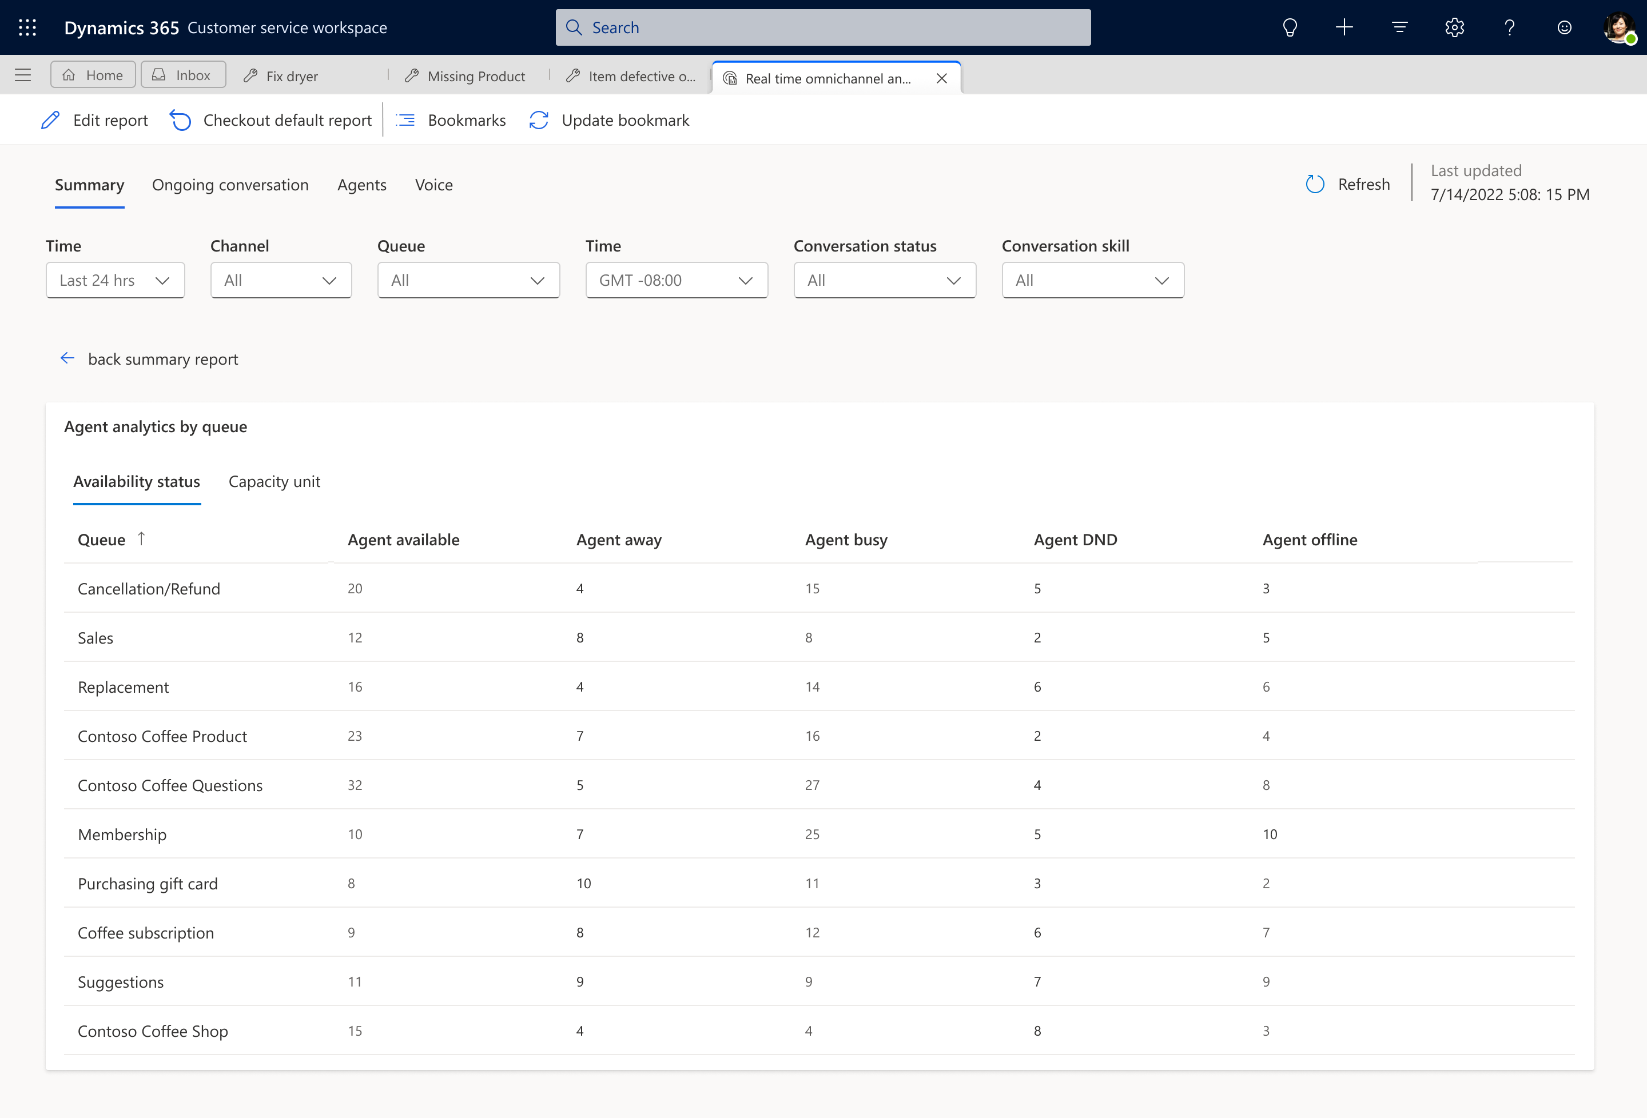Click the Checkout default report icon
Image resolution: width=1647 pixels, height=1118 pixels.
click(x=181, y=120)
